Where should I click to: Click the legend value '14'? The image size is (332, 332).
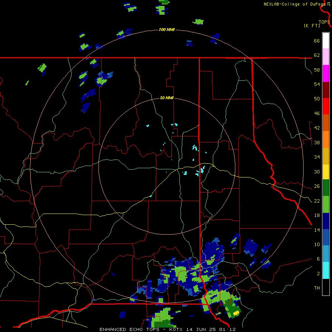click(317, 230)
